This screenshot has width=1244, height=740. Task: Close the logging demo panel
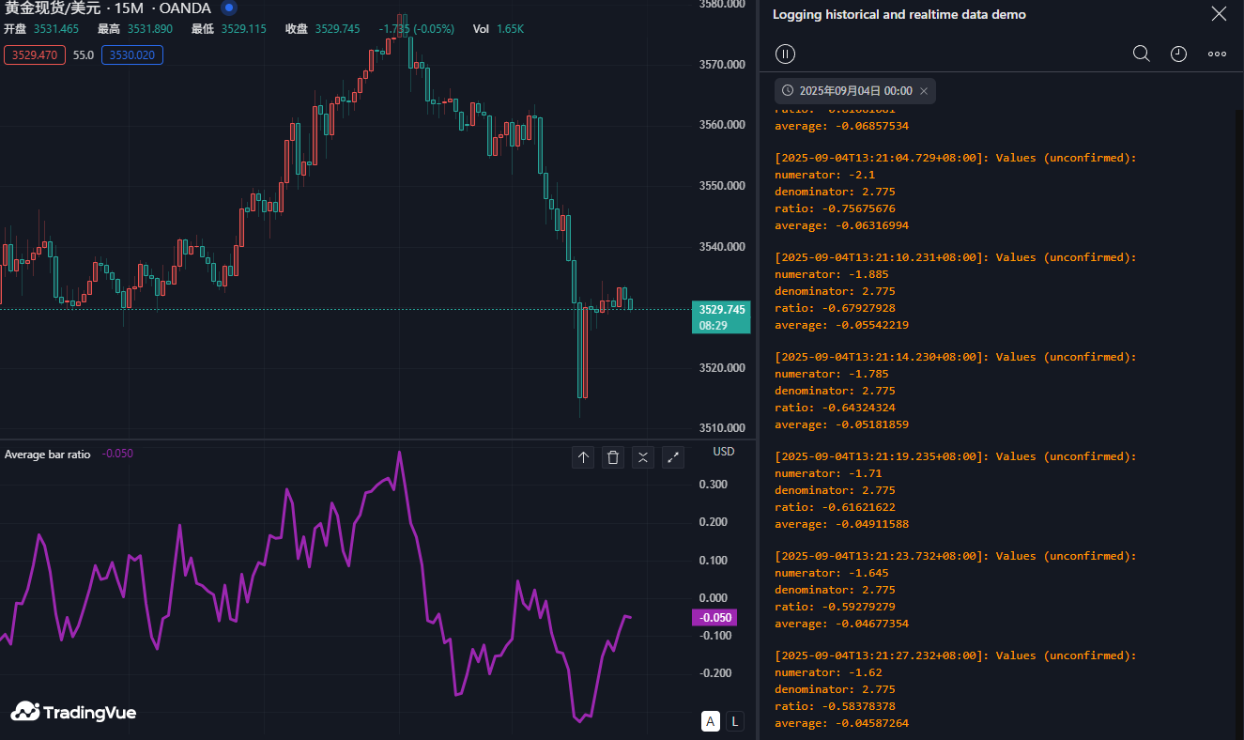pyautogui.click(x=1218, y=14)
